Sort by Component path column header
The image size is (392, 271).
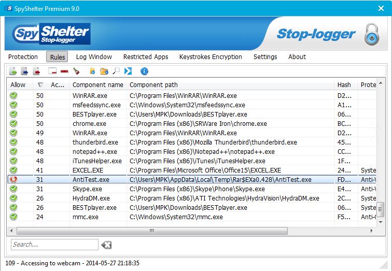231,85
